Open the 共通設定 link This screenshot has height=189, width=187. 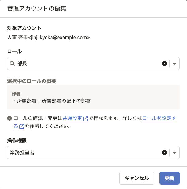pyautogui.click(x=72, y=118)
